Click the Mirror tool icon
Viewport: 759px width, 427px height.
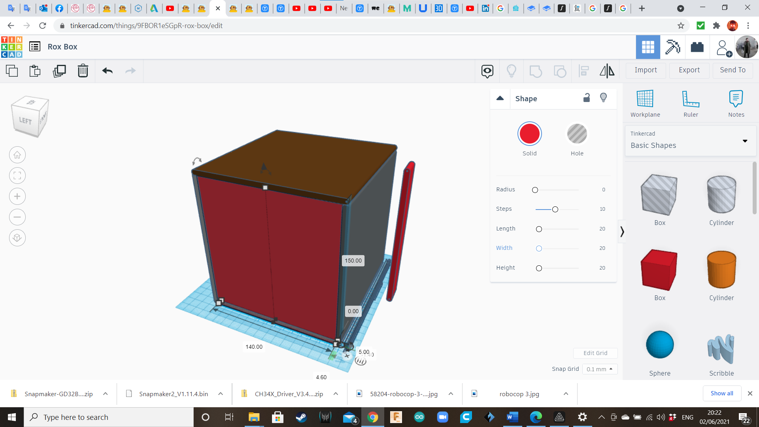(607, 71)
